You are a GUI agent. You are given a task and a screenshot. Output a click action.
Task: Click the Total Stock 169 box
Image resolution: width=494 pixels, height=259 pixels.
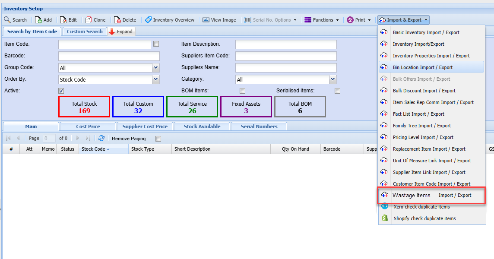[84, 107]
